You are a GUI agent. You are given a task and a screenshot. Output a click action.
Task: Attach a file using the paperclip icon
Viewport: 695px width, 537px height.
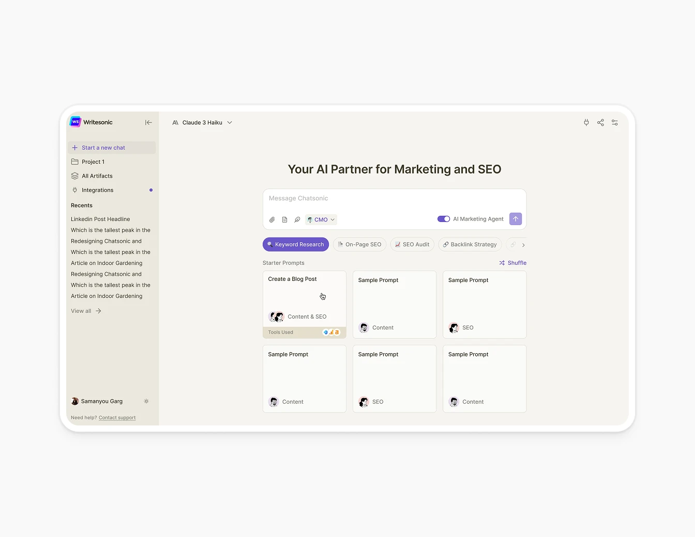272,219
